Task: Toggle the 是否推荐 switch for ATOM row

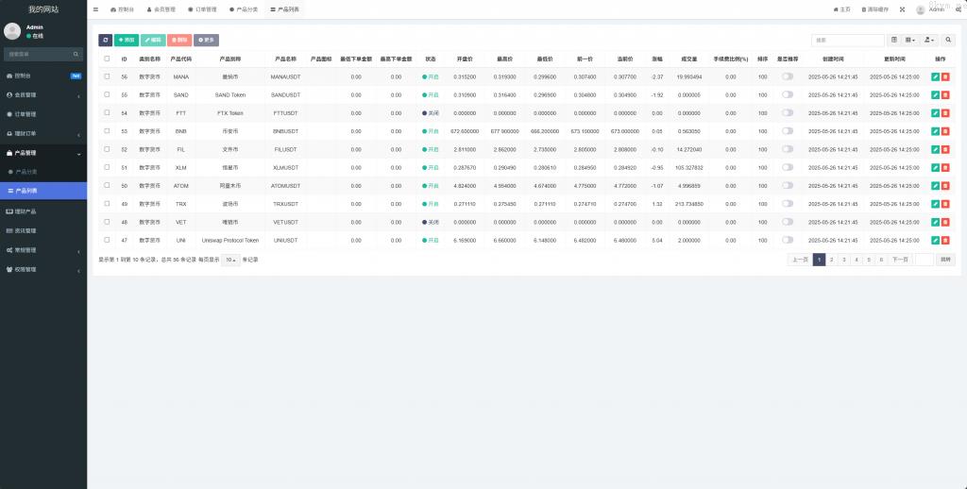Action: pyautogui.click(x=787, y=186)
